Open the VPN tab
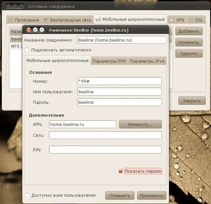The width and height of the screenshot is (211, 204). pos(177,20)
